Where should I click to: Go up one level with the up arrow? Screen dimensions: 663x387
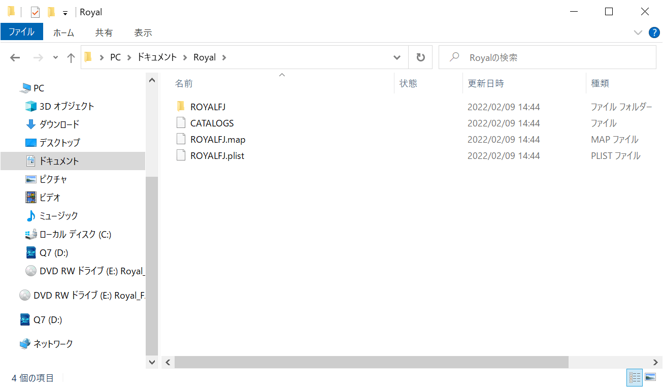(71, 58)
